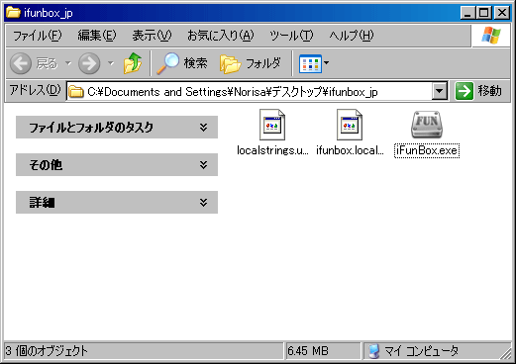516x364 pixels.
Task: Open the 表示(V) menu
Action: 152,36
